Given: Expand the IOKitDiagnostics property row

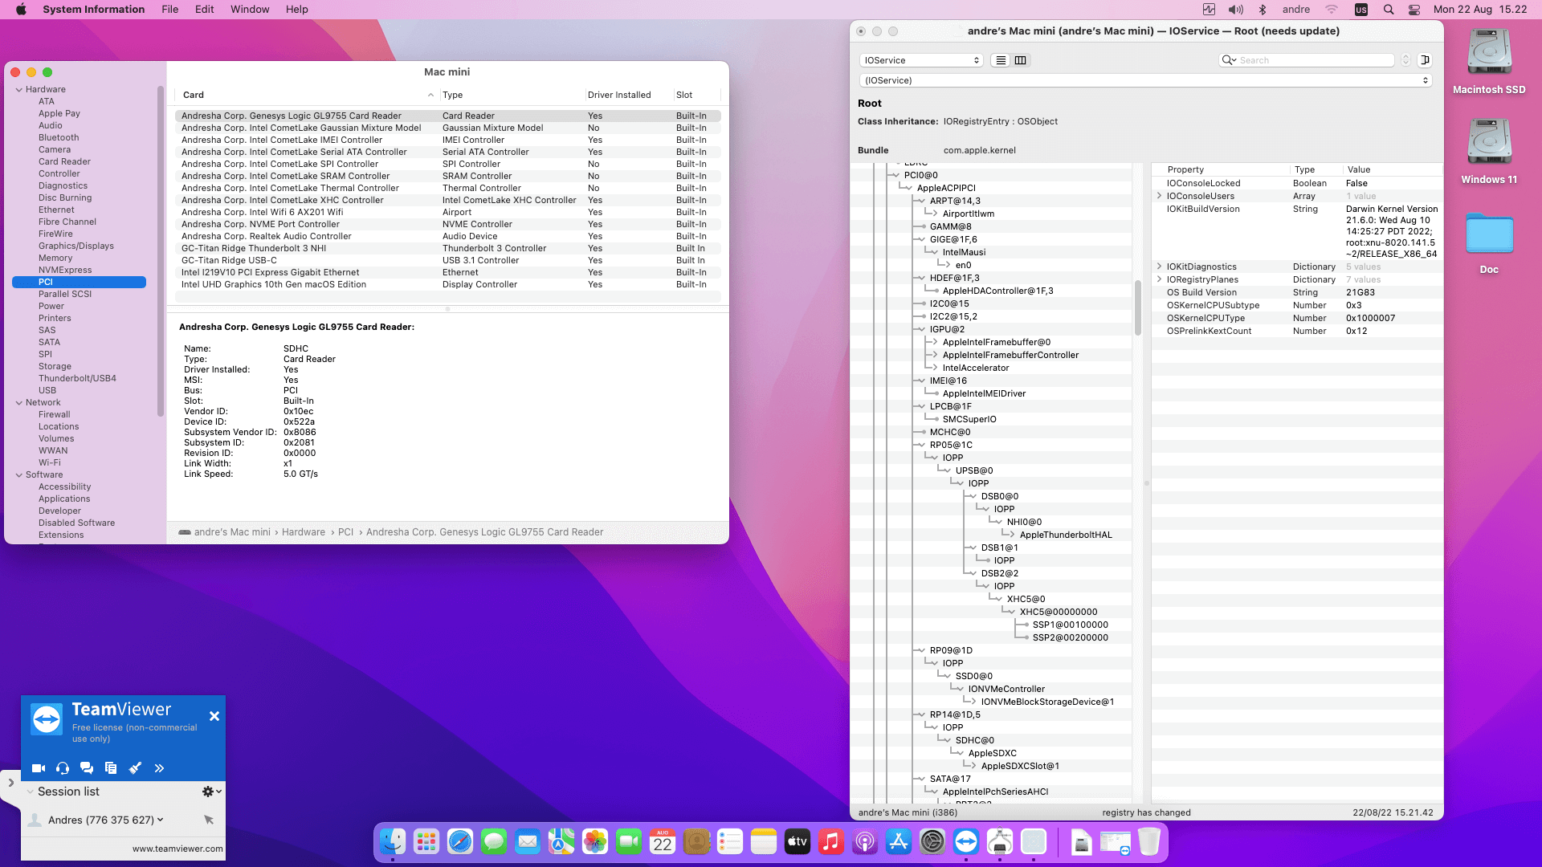Looking at the screenshot, I should 1159,267.
